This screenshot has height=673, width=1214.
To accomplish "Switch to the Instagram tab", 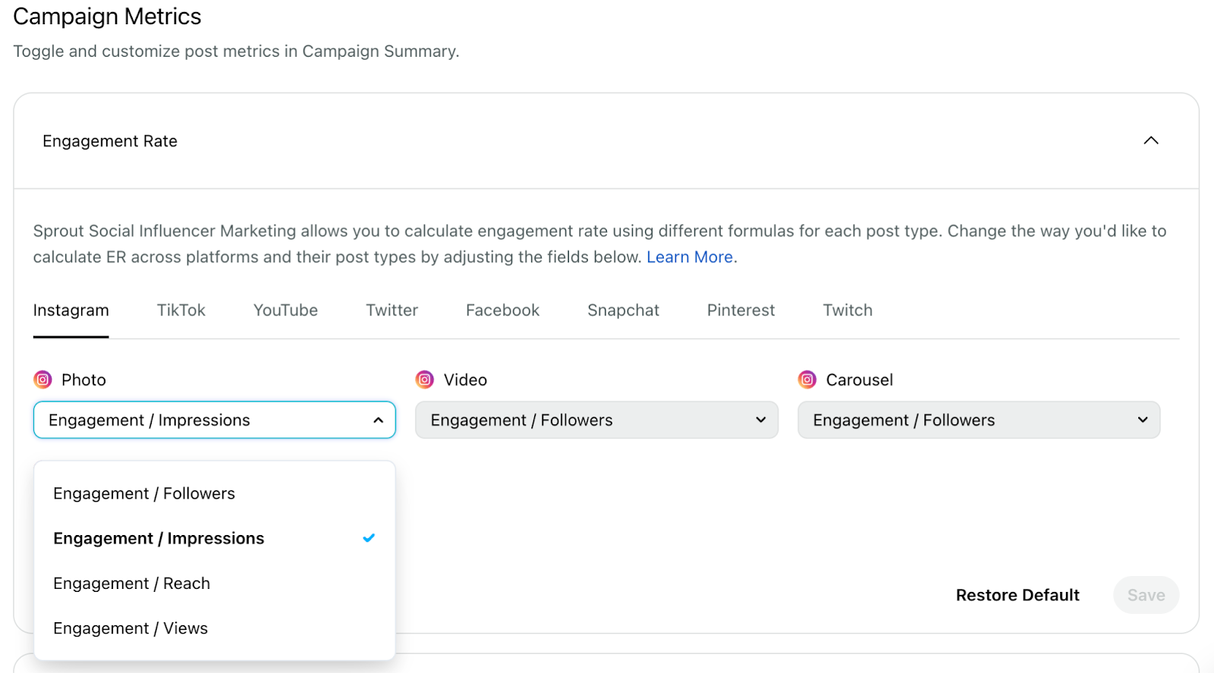I will click(71, 310).
